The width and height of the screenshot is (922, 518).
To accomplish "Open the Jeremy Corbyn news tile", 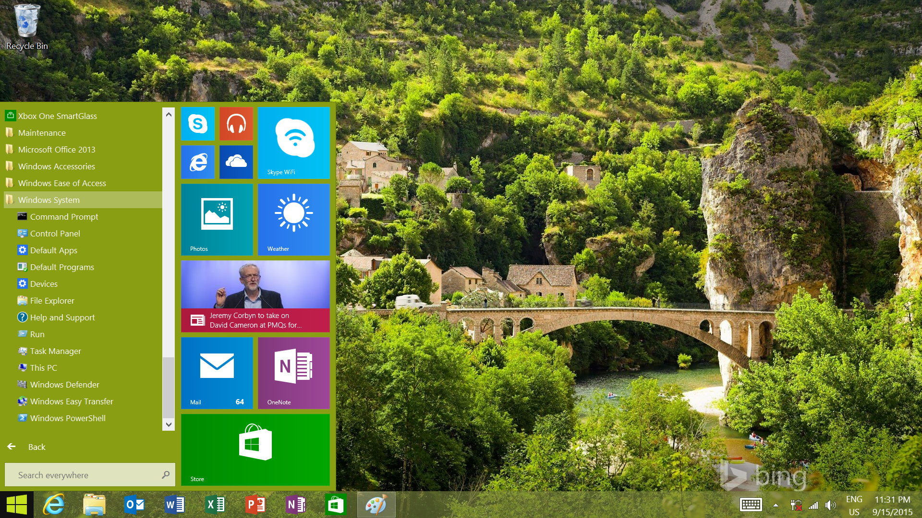I will point(255,296).
